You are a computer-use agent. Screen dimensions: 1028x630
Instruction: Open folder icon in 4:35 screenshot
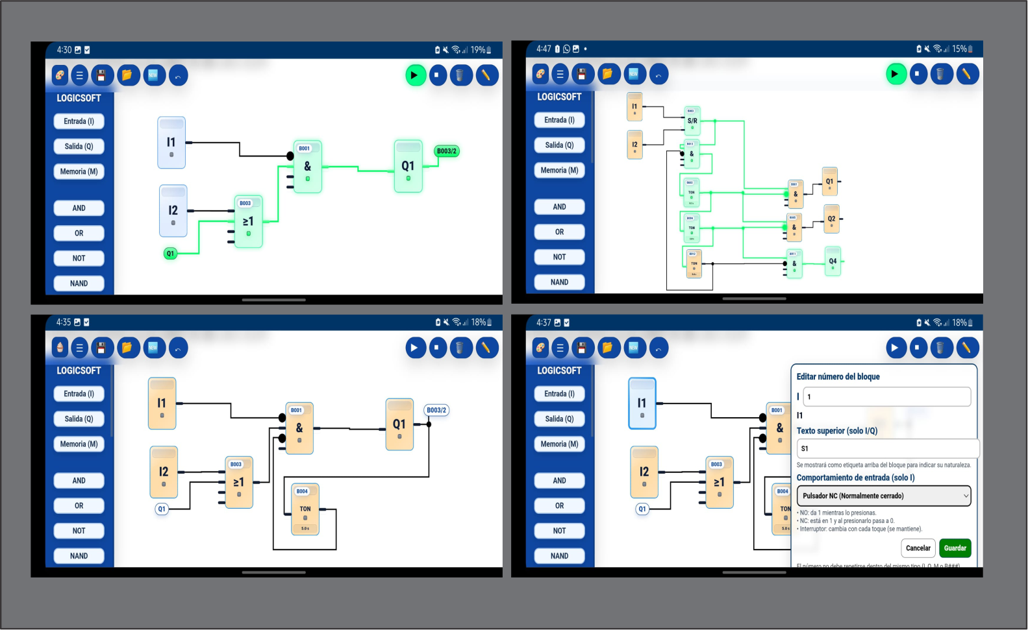click(x=127, y=348)
